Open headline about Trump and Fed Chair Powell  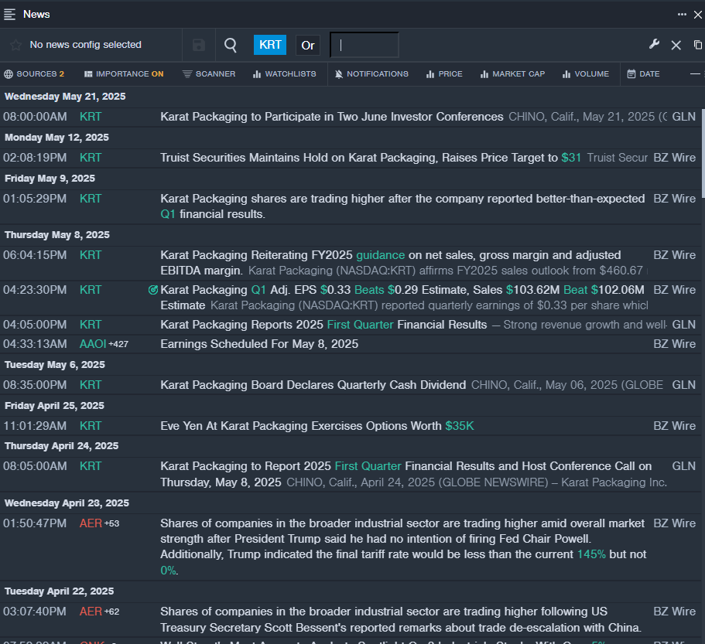point(403,547)
